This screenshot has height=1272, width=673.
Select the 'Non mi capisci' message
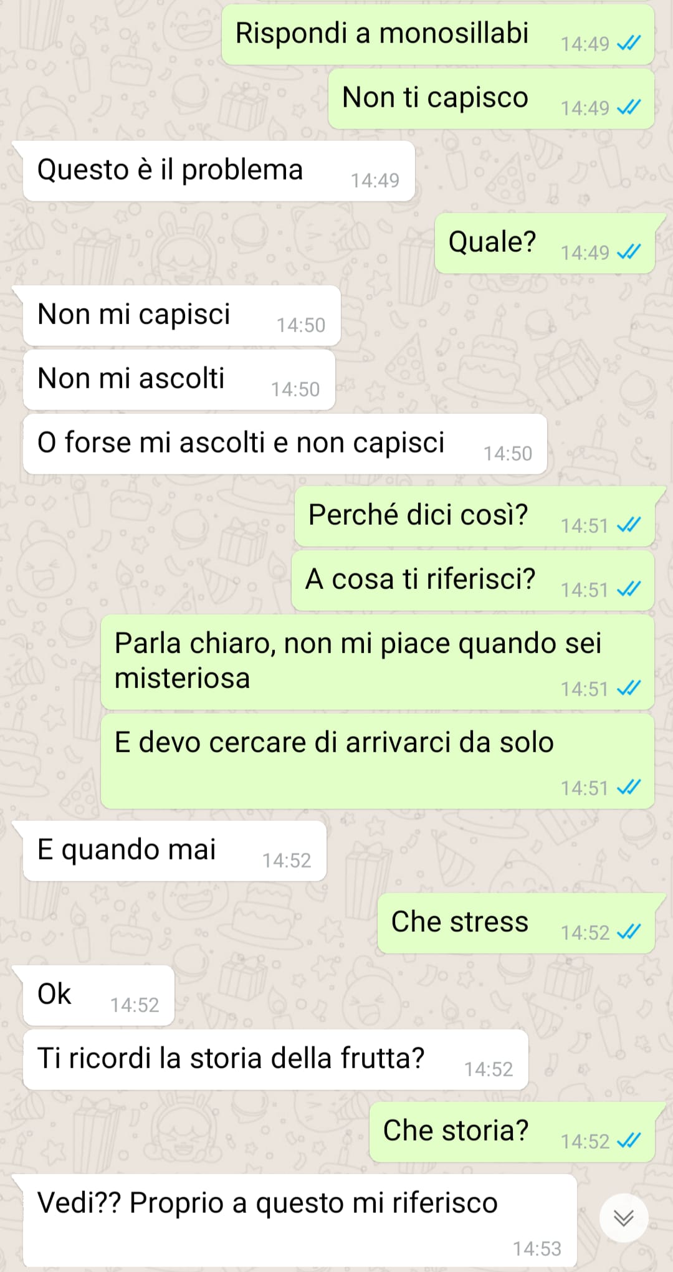[182, 315]
